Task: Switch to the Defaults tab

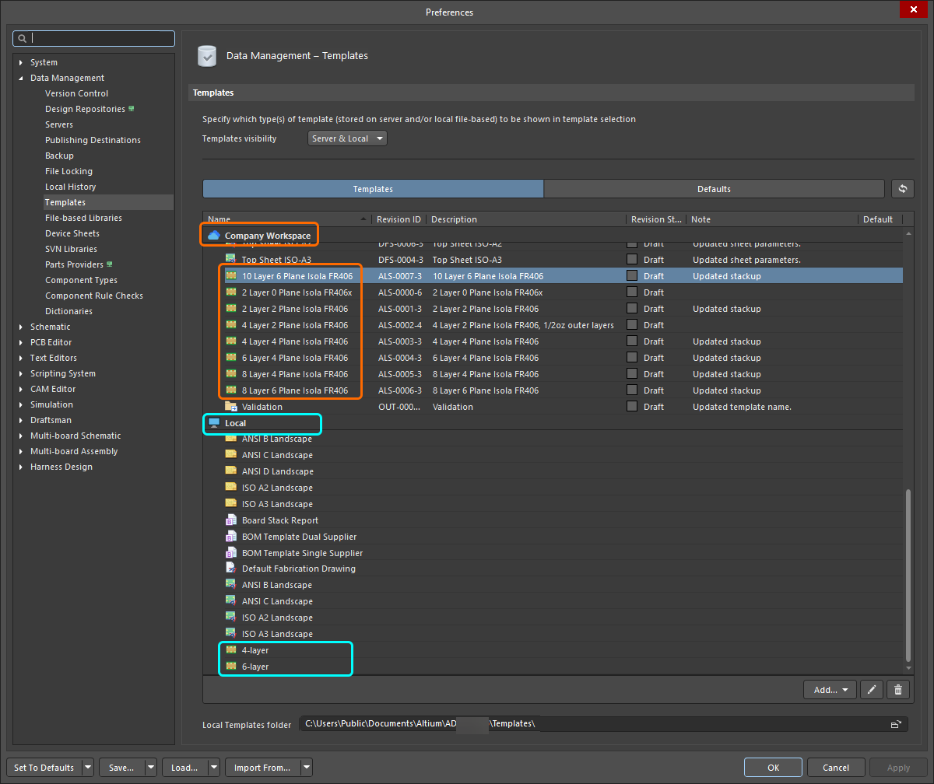Action: click(714, 188)
